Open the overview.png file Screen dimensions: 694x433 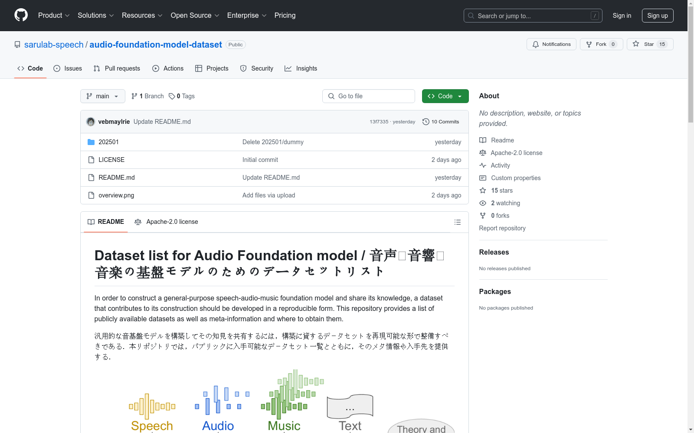click(x=116, y=195)
